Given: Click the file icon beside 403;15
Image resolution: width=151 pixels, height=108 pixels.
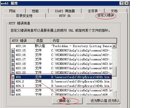Looking at the screenshot, I should point(13,50).
